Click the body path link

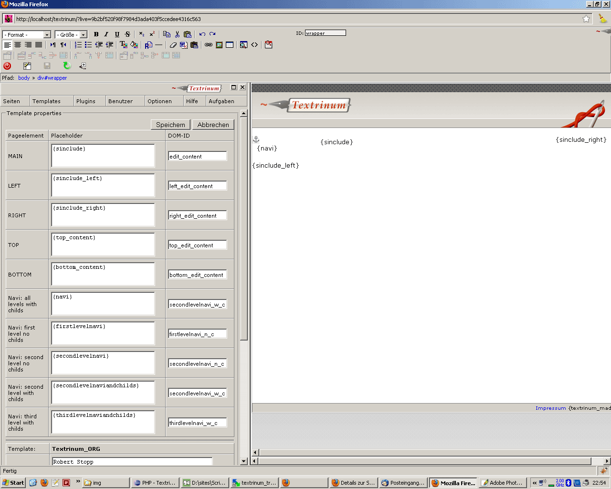click(x=24, y=78)
